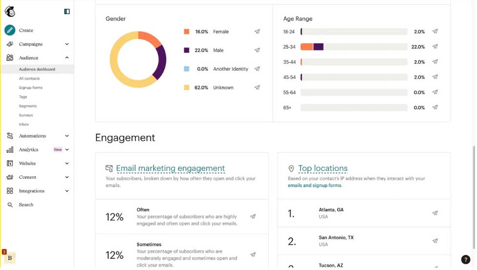Expand the Campaigns menu chevron
The width and height of the screenshot is (477, 270).
[x=67, y=44]
